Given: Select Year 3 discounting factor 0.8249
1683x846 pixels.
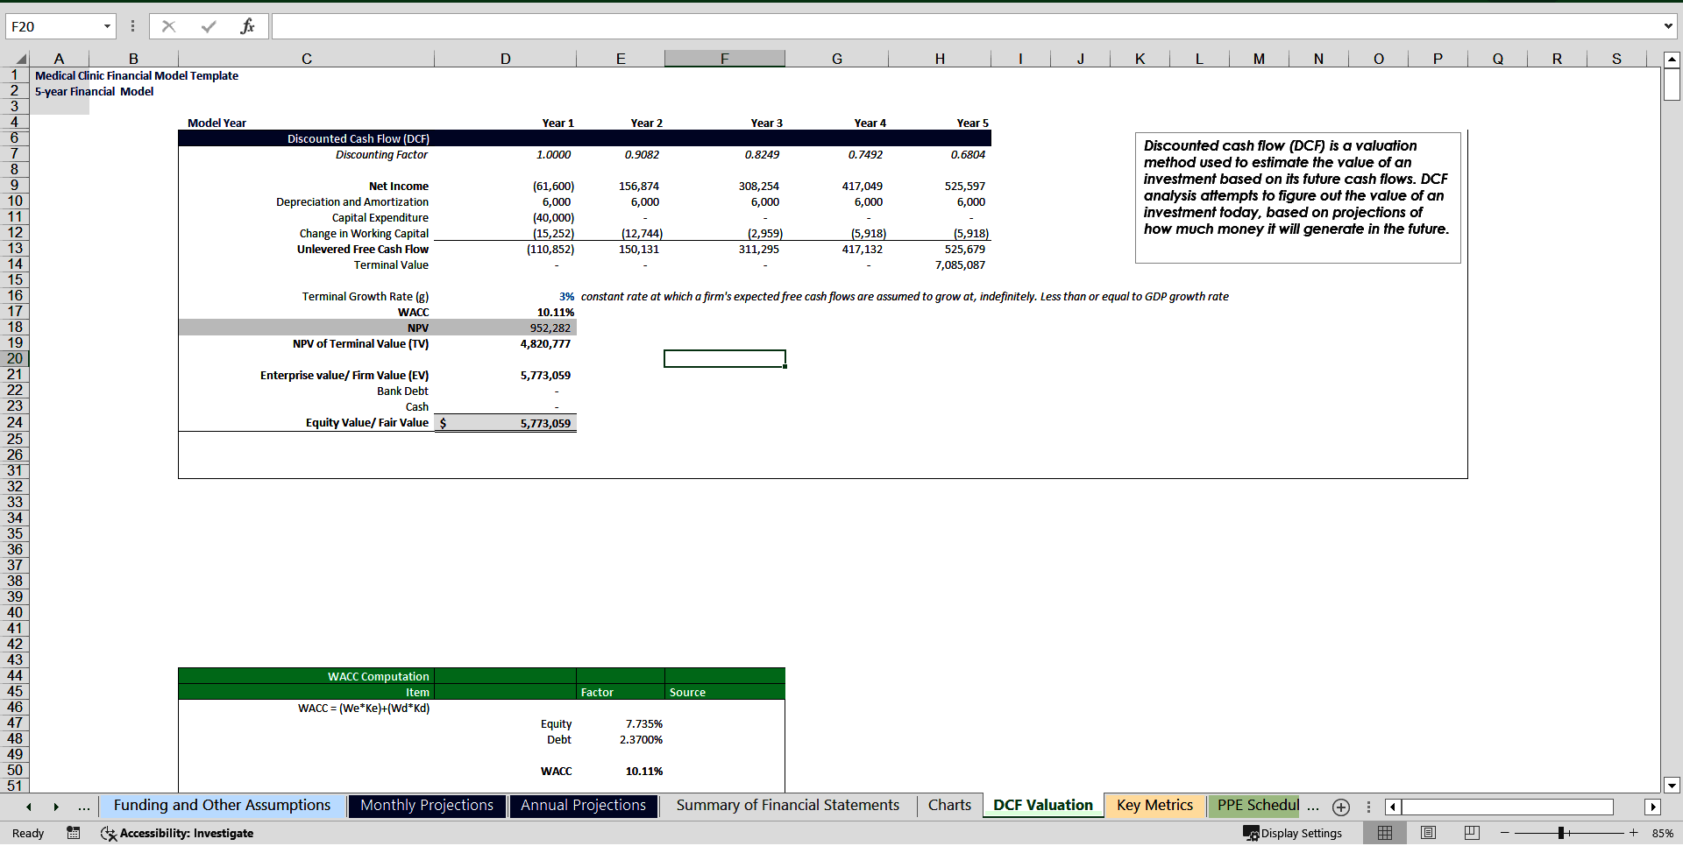Looking at the screenshot, I should tap(724, 154).
